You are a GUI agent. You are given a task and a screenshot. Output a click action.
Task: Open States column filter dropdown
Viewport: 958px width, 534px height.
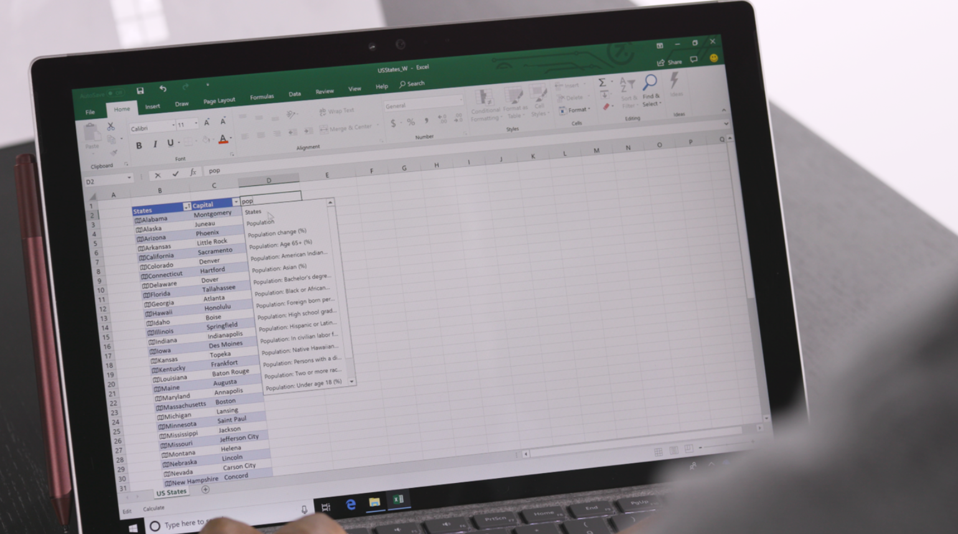click(x=186, y=207)
